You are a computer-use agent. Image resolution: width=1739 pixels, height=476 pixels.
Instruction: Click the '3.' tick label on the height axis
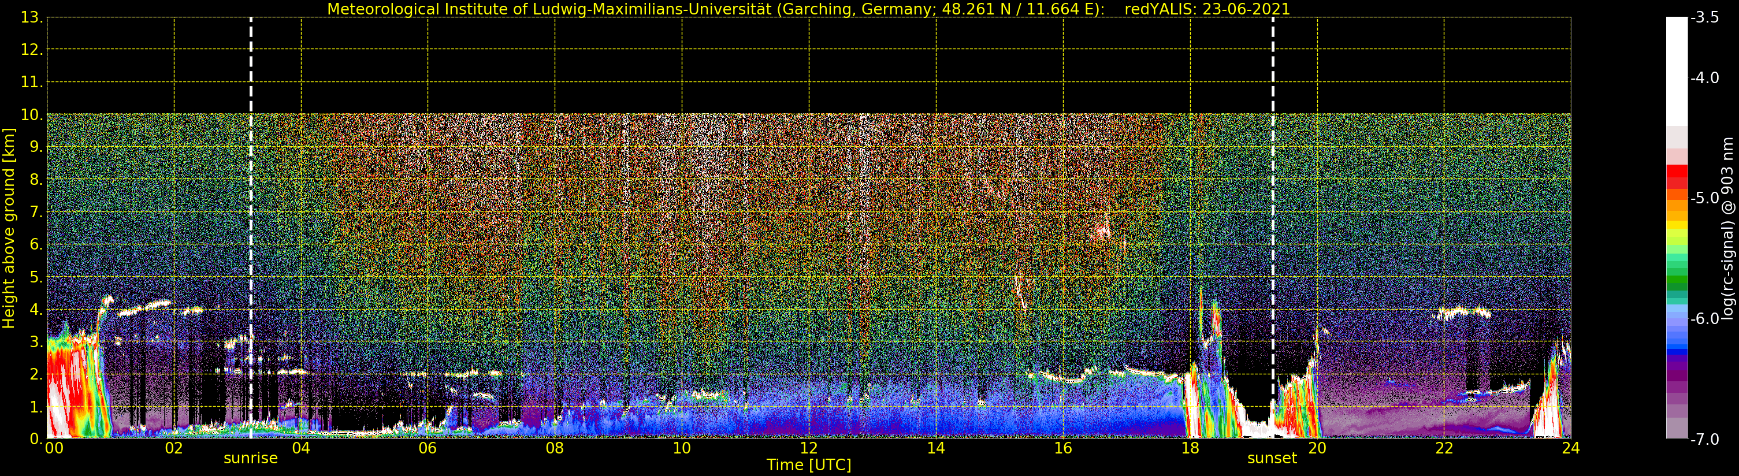pos(36,343)
